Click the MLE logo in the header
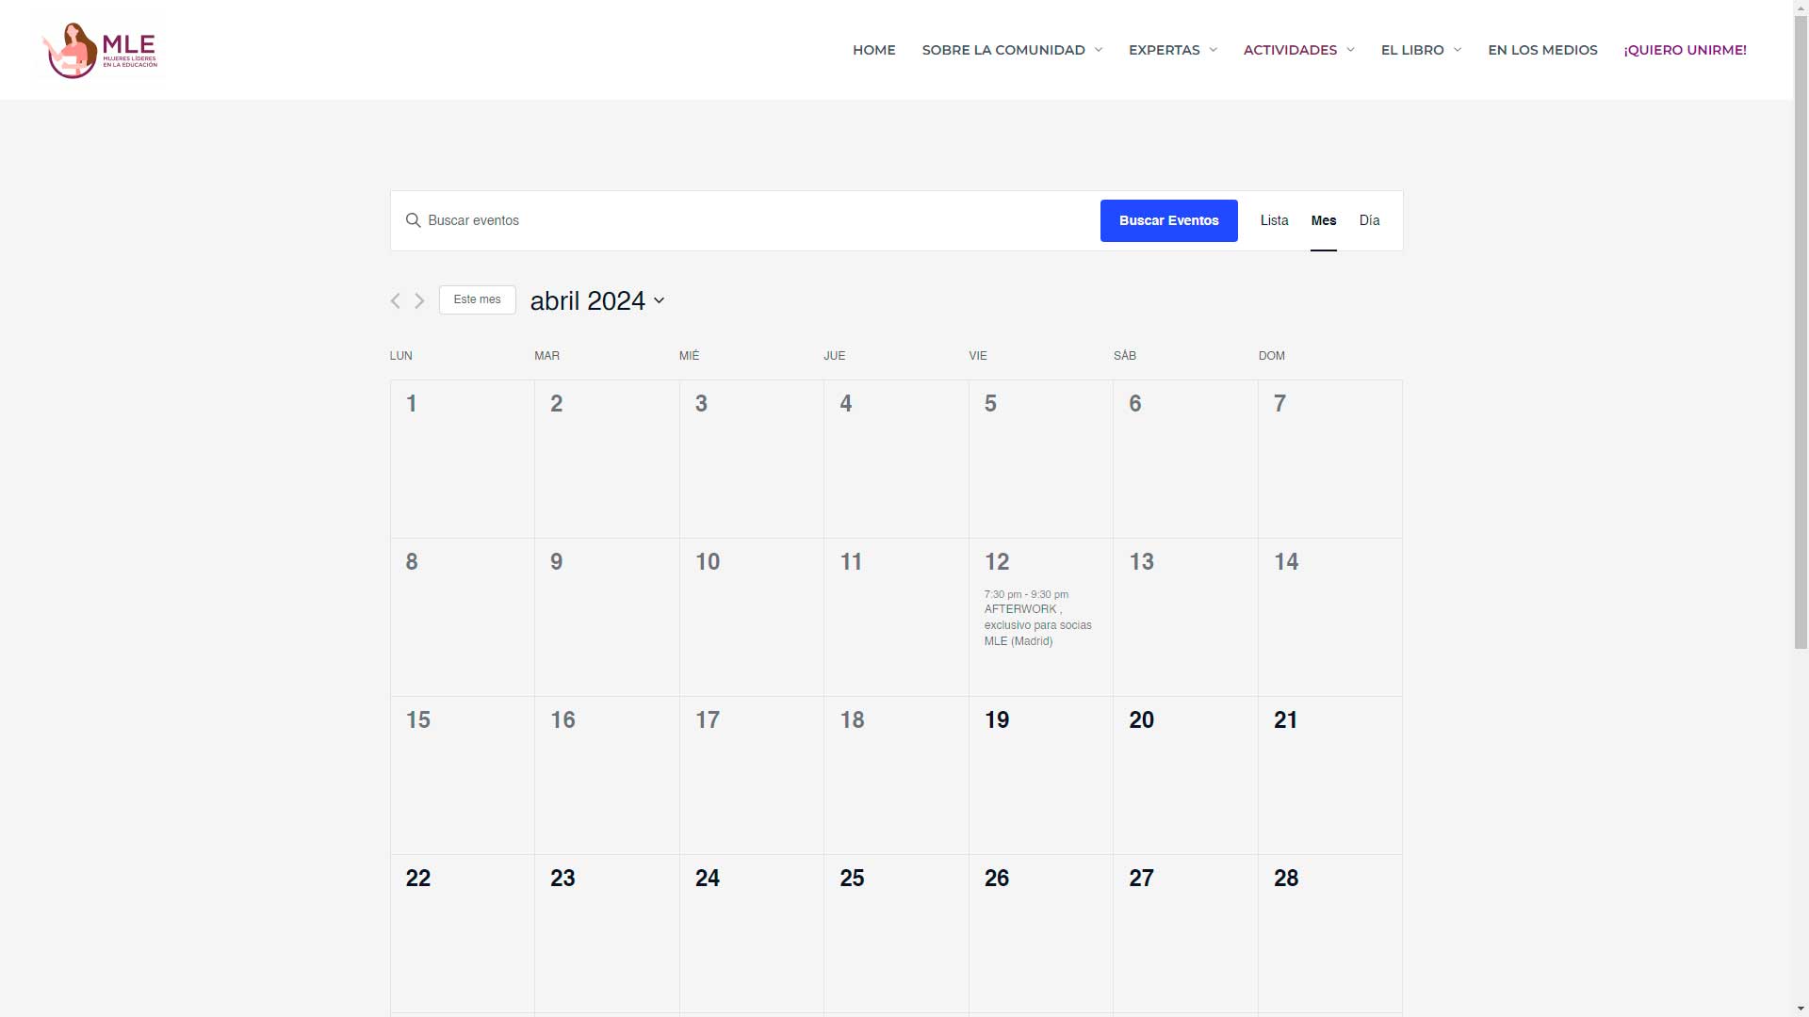Image resolution: width=1809 pixels, height=1017 pixels. (x=100, y=51)
